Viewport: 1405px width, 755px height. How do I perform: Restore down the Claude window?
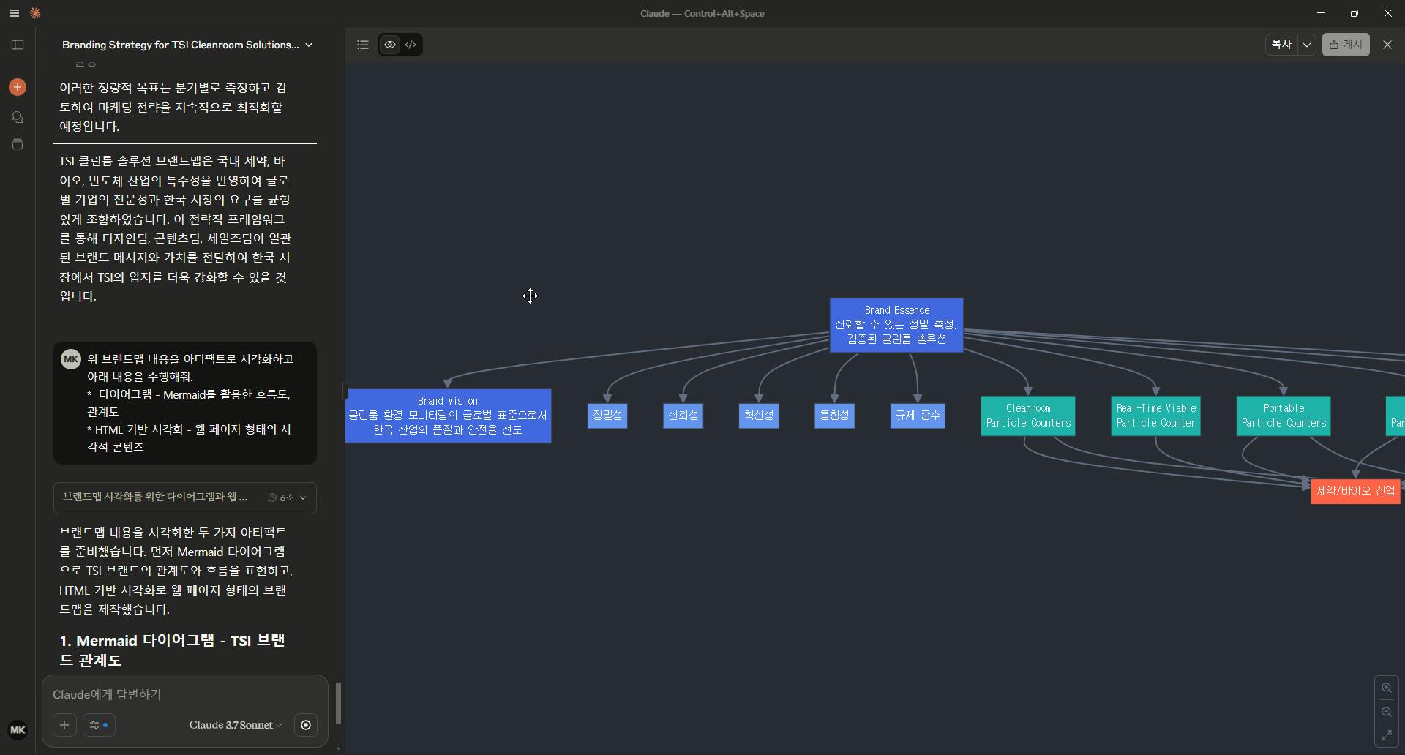tap(1355, 13)
